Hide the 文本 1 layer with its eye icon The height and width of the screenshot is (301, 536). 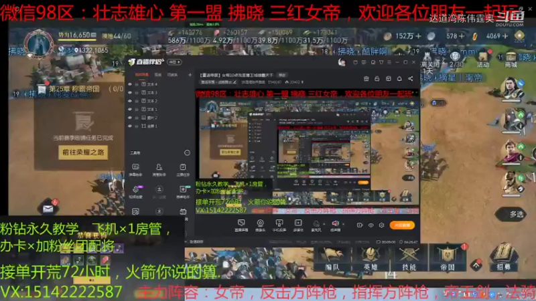(130, 109)
